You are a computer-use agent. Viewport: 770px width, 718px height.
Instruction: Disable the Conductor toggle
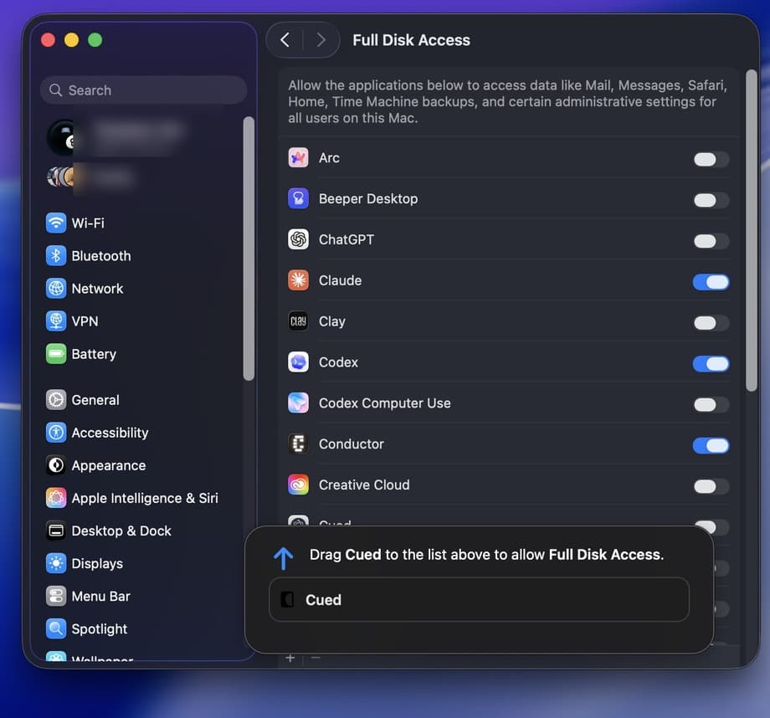(x=711, y=445)
